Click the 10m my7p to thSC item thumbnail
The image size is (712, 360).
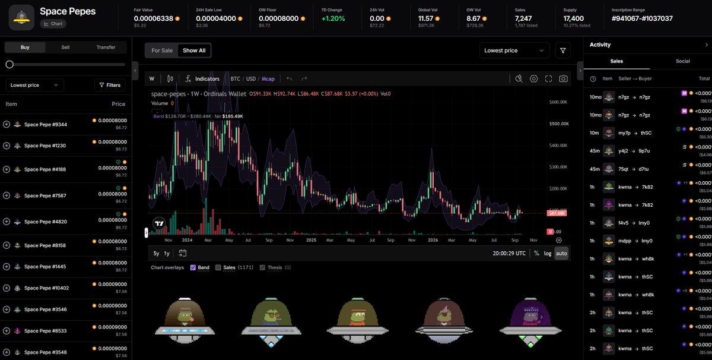pyautogui.click(x=608, y=133)
